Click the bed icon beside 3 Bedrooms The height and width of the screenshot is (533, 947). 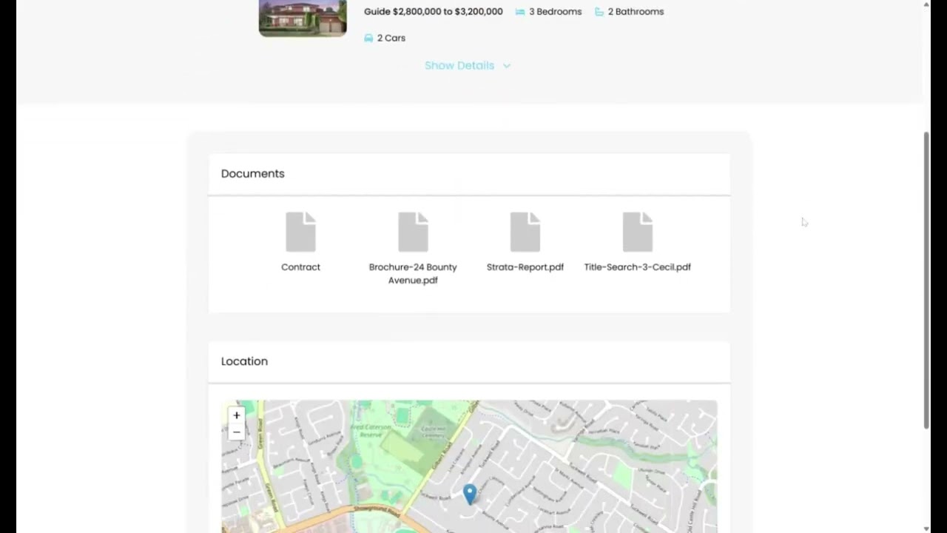click(520, 12)
